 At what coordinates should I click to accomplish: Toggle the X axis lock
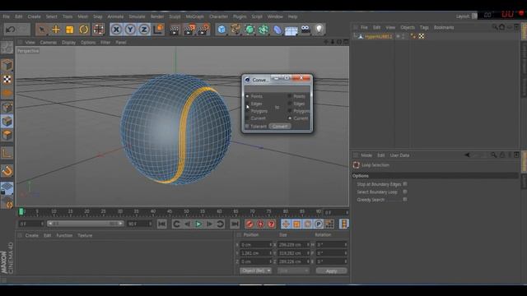point(116,30)
